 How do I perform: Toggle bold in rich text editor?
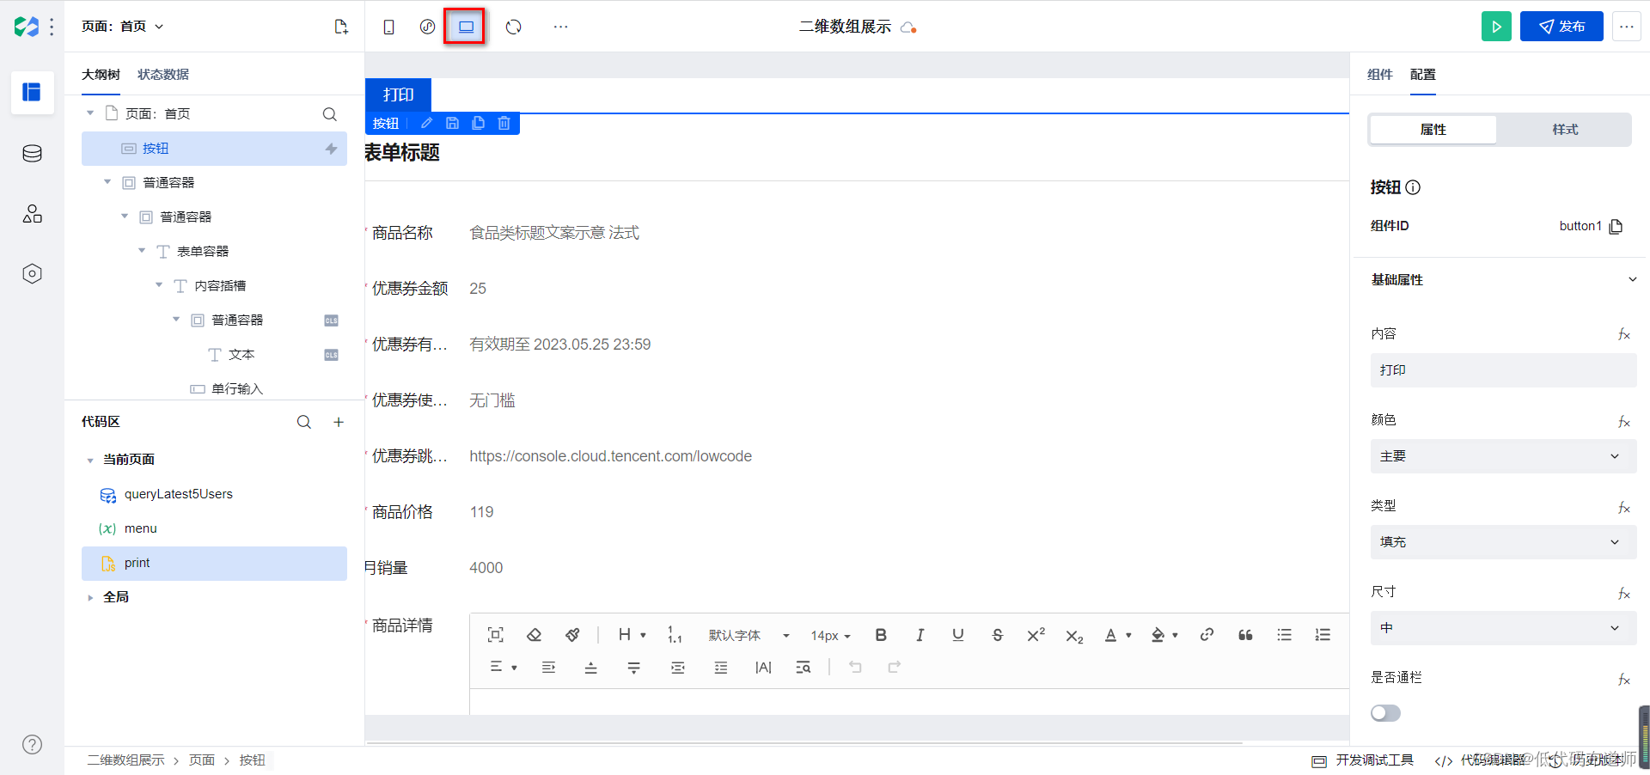click(x=881, y=635)
